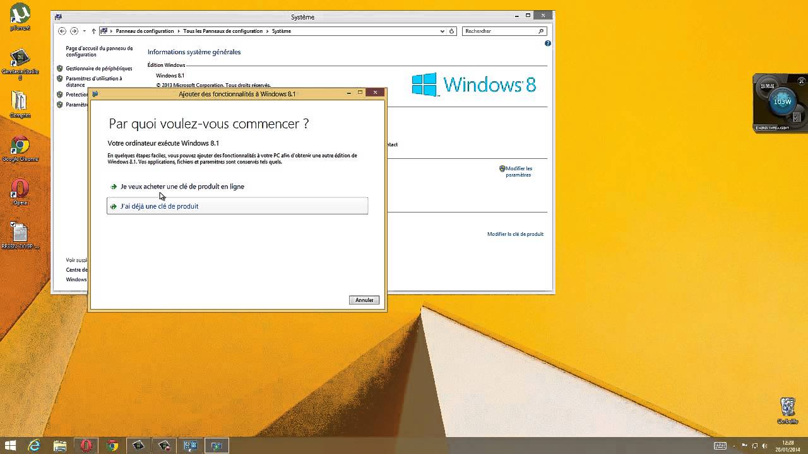Image resolution: width=808 pixels, height=454 pixels.
Task: Open Opera from the taskbar
Action: coord(86,446)
